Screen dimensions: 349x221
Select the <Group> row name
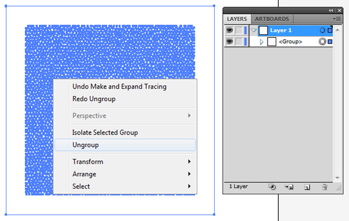point(290,41)
